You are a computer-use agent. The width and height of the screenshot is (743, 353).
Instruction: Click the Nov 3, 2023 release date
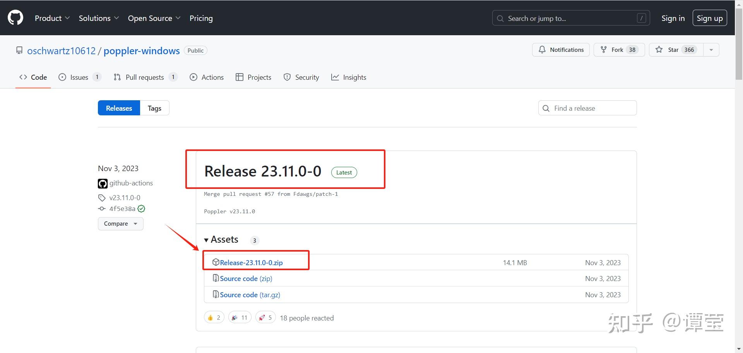118,168
